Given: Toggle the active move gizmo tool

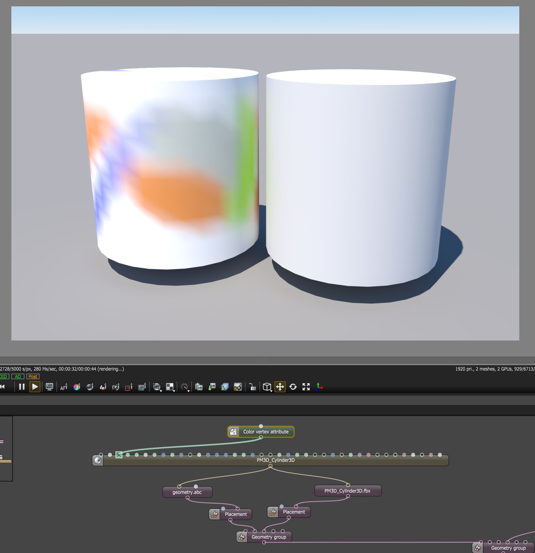Looking at the screenshot, I should click(x=280, y=387).
